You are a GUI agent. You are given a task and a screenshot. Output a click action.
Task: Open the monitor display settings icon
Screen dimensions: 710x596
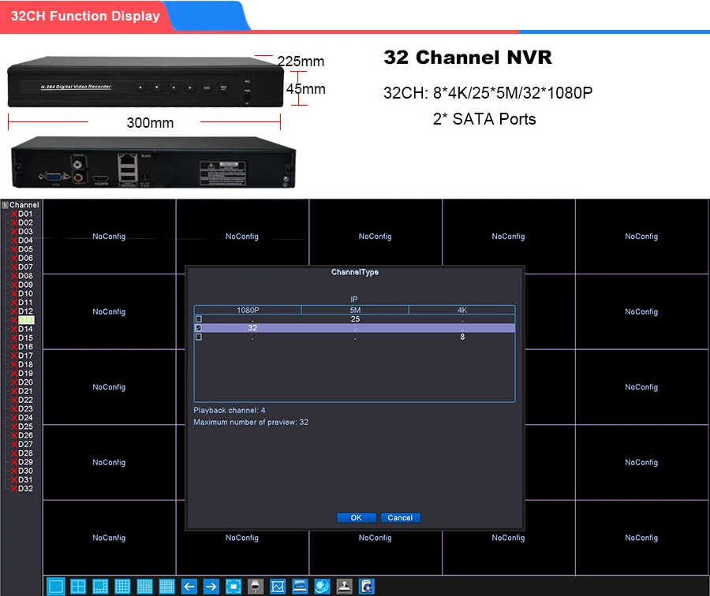(300, 587)
